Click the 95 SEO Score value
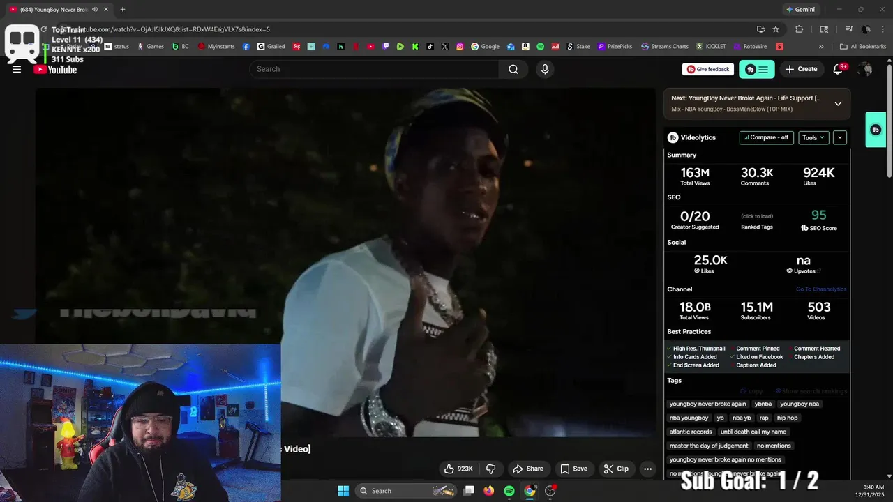 pyautogui.click(x=819, y=215)
